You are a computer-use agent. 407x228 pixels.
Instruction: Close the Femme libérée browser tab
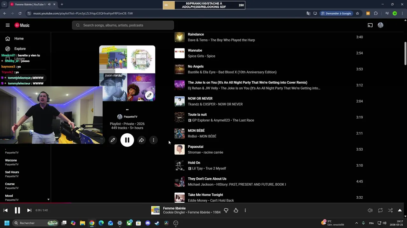click(x=54, y=4)
